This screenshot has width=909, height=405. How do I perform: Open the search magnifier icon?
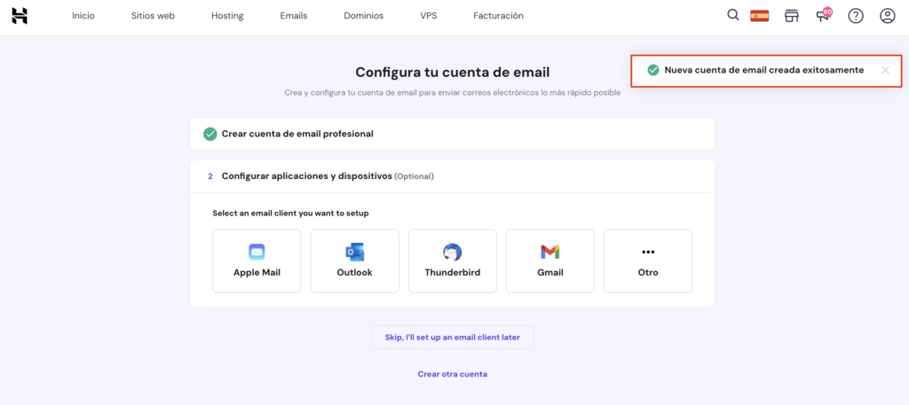click(732, 15)
